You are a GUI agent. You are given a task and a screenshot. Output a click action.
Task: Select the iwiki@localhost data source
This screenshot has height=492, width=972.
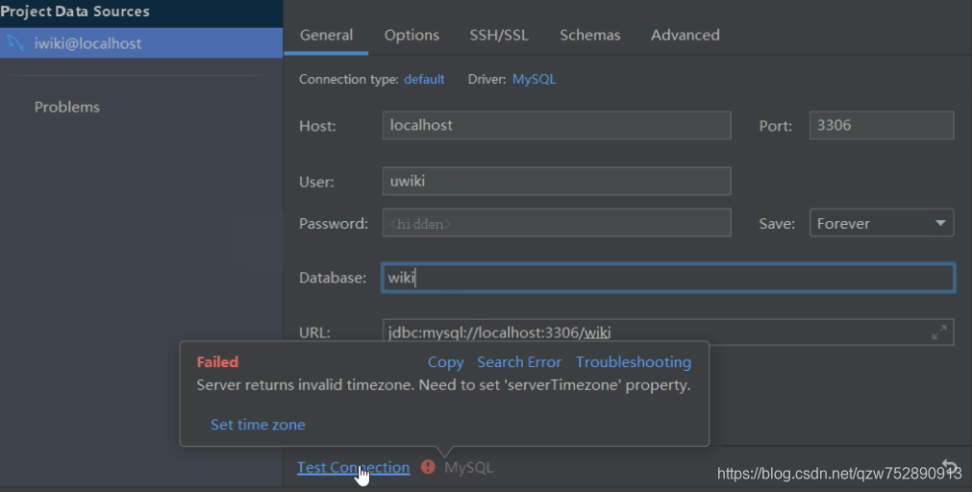coord(141,43)
